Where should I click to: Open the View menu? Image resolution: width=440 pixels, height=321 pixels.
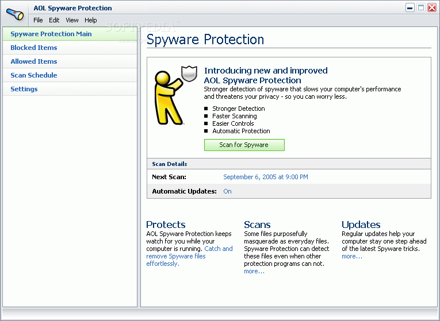pos(72,20)
